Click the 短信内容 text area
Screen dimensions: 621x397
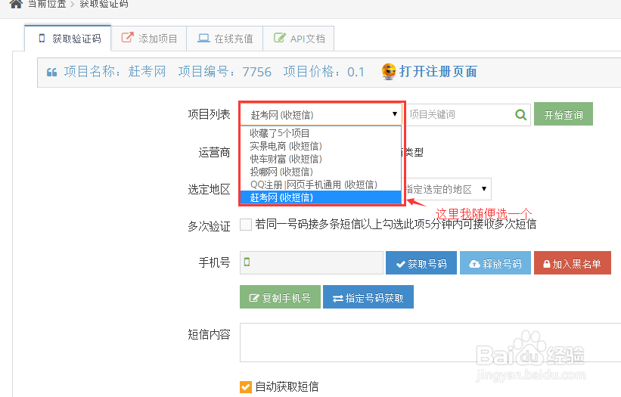(430, 343)
